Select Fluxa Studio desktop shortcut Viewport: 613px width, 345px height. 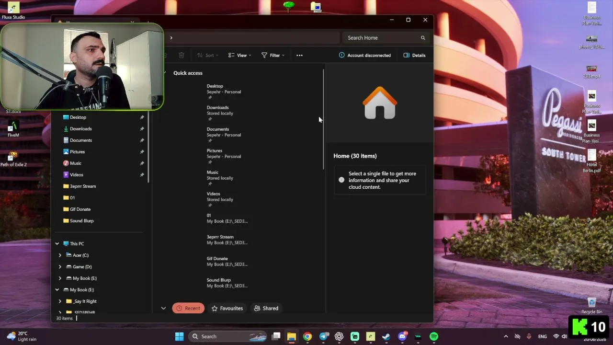pyautogui.click(x=13, y=11)
